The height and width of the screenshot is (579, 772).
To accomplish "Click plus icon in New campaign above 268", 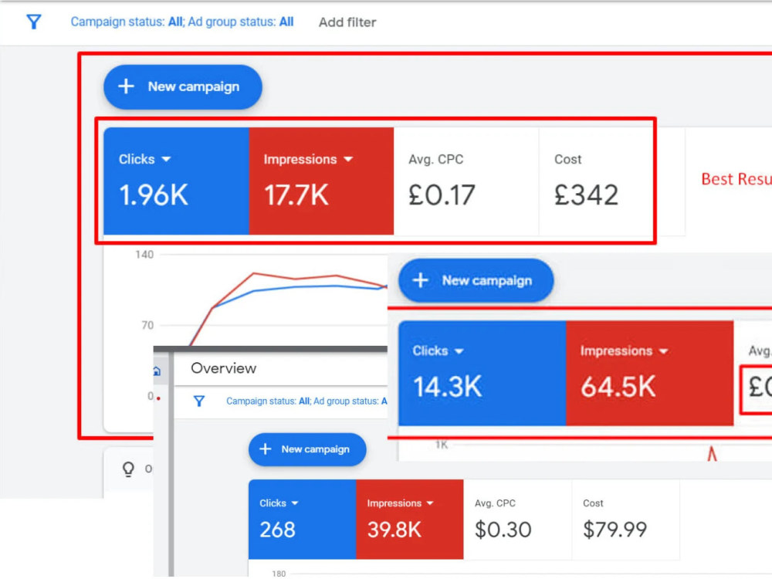I will coord(266,449).
